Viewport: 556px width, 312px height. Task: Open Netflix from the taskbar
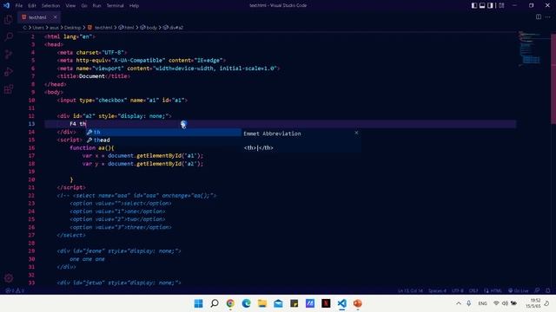tap(326, 303)
